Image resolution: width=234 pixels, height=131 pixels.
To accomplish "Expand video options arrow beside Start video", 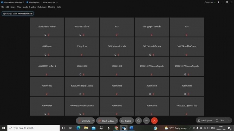I will point(116,121).
